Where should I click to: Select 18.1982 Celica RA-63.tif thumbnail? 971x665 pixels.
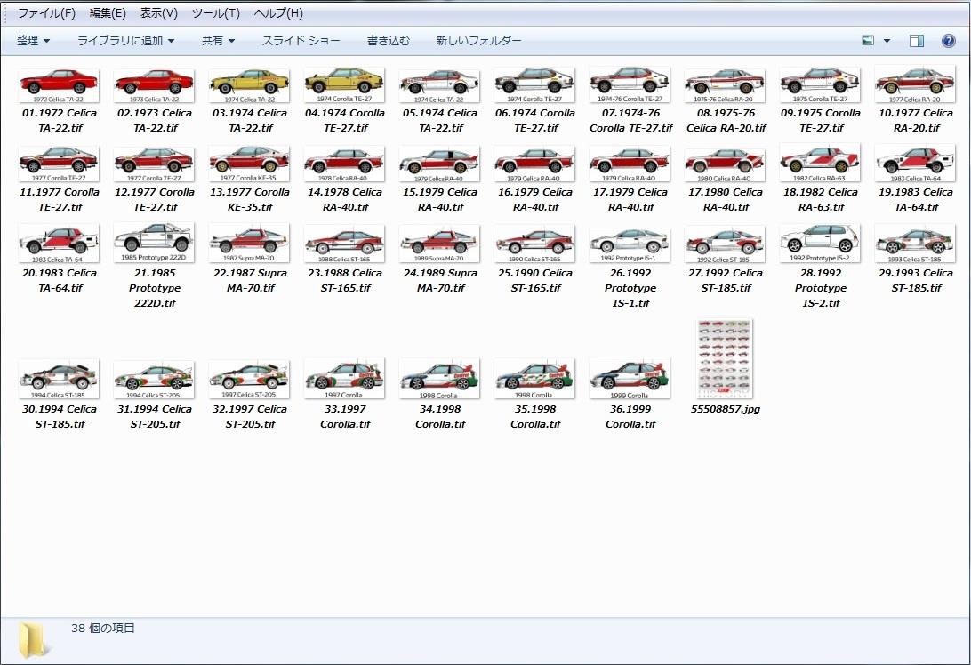820,164
